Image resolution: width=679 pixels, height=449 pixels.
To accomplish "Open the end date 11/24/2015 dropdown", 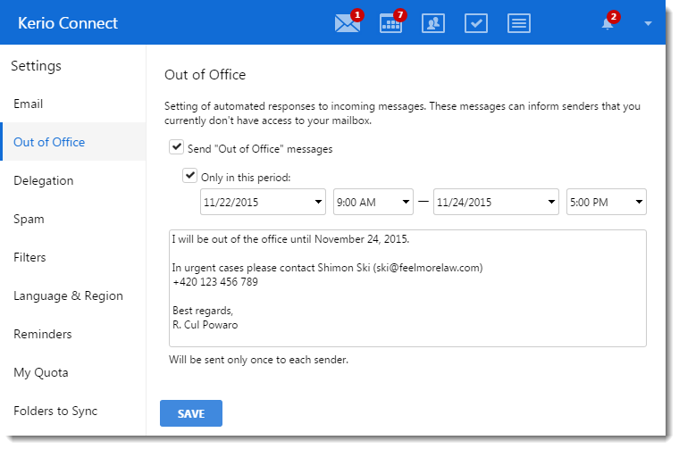I will 496,202.
